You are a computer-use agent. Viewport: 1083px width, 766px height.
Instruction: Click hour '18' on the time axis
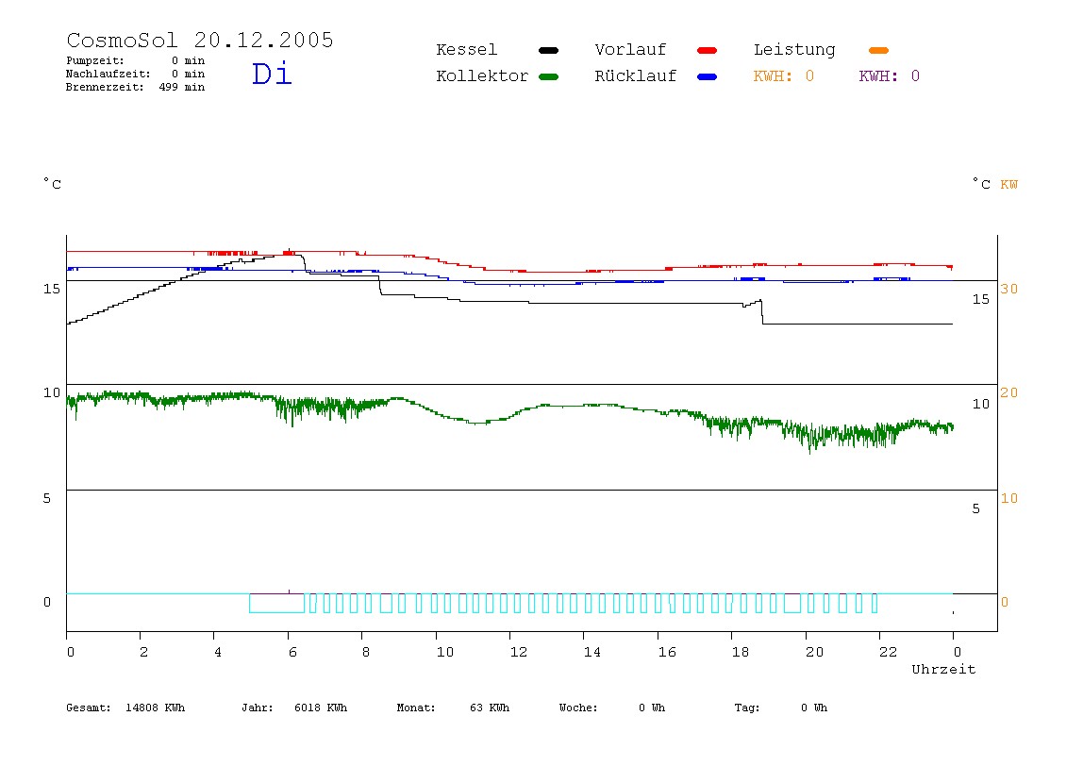(x=741, y=652)
